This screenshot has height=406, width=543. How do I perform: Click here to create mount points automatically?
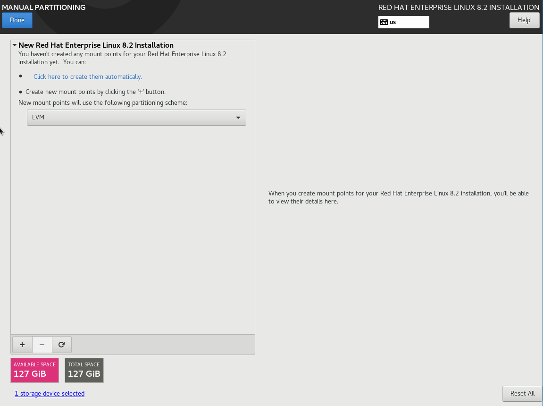(x=88, y=76)
